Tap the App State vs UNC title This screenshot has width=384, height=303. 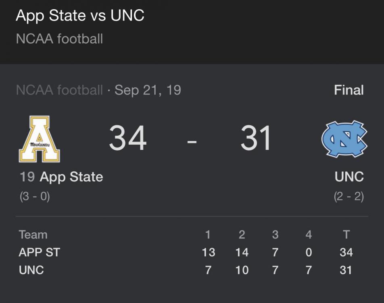pos(80,16)
